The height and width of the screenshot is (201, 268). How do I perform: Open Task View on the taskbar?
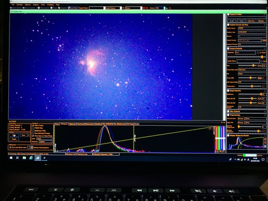point(17,158)
